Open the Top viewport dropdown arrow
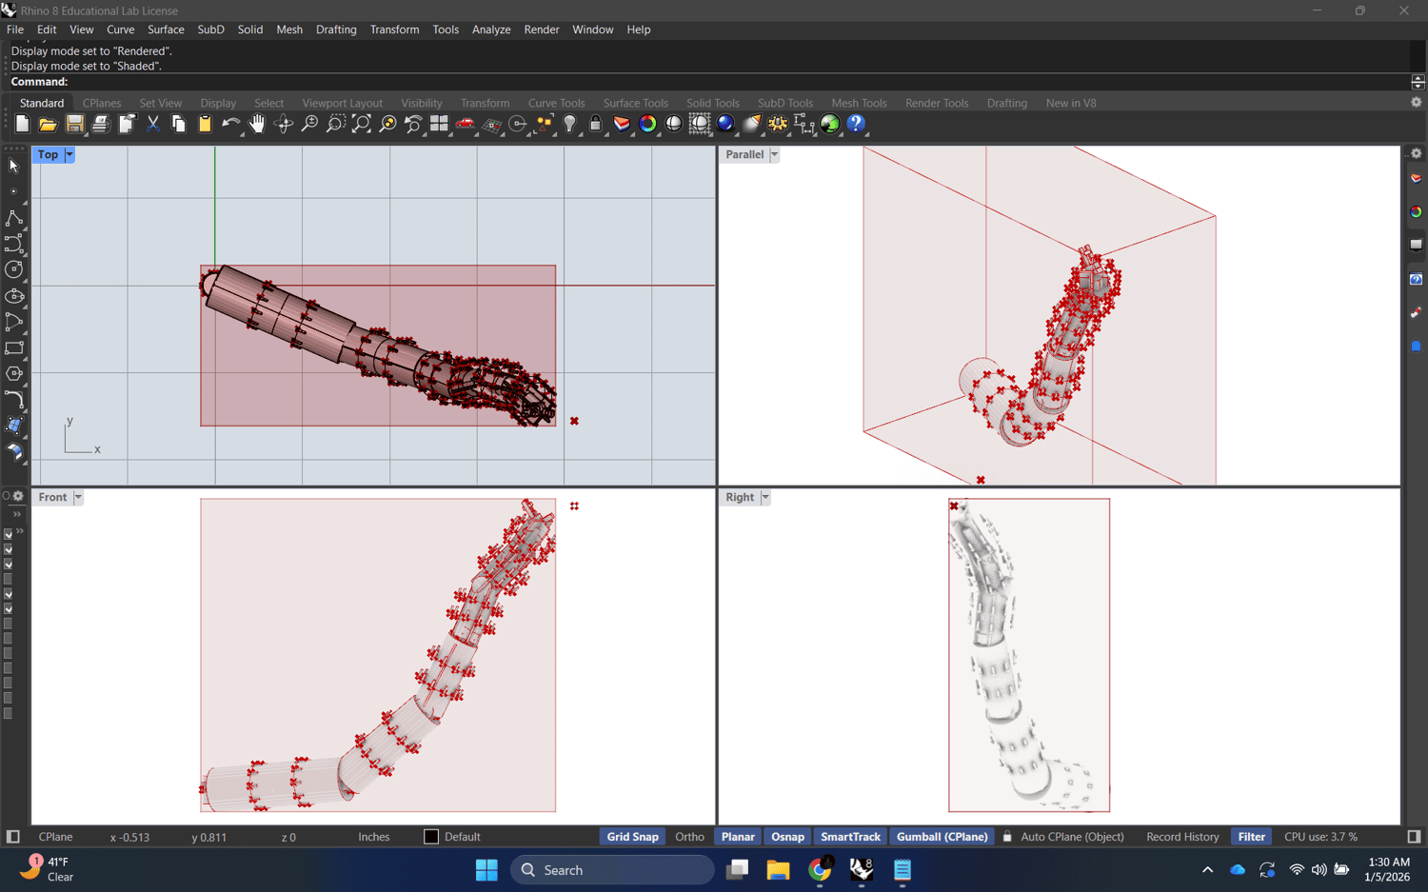 [x=69, y=154]
